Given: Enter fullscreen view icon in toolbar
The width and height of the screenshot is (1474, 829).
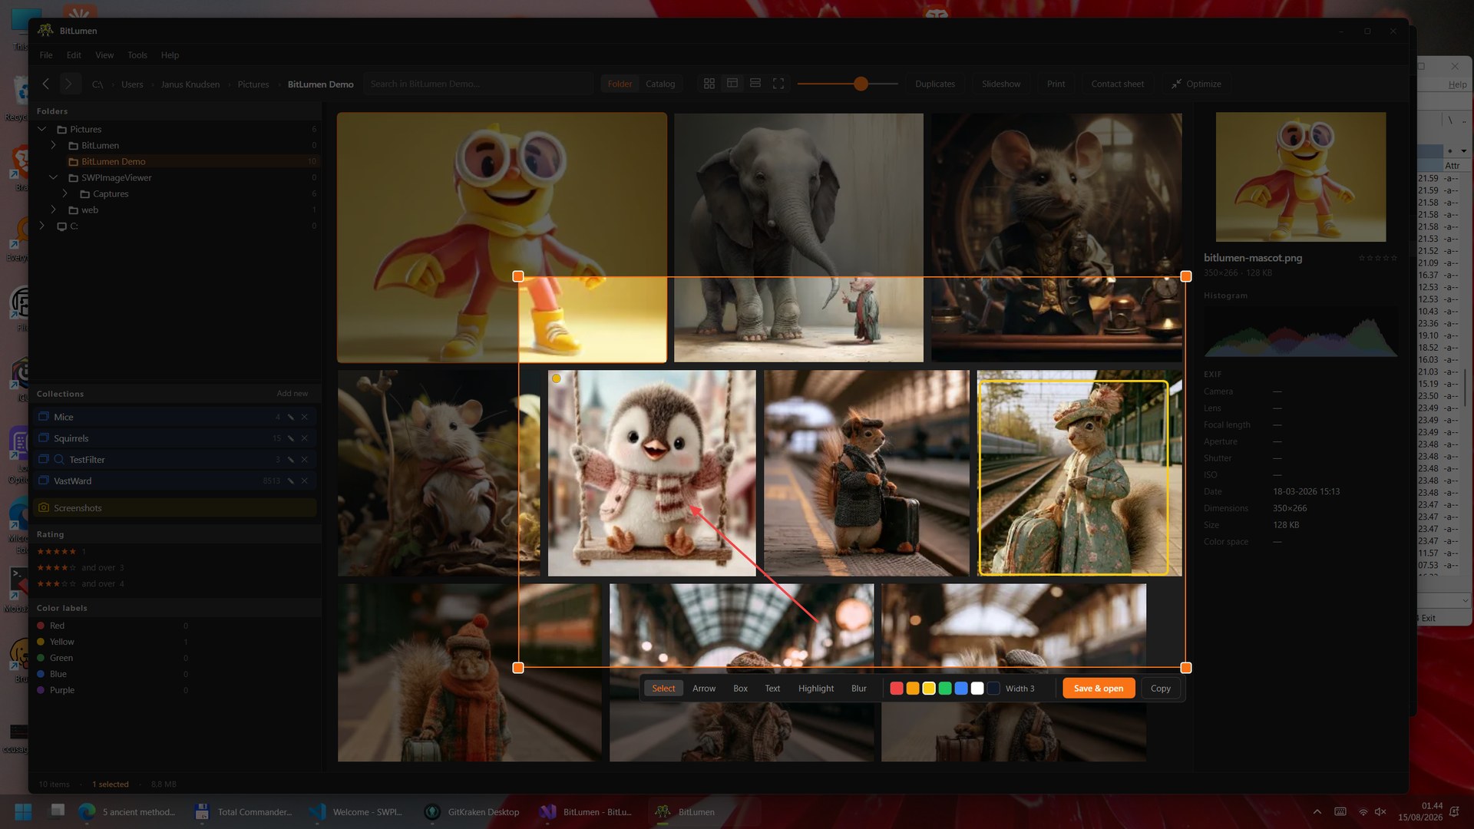Looking at the screenshot, I should pyautogui.click(x=778, y=84).
